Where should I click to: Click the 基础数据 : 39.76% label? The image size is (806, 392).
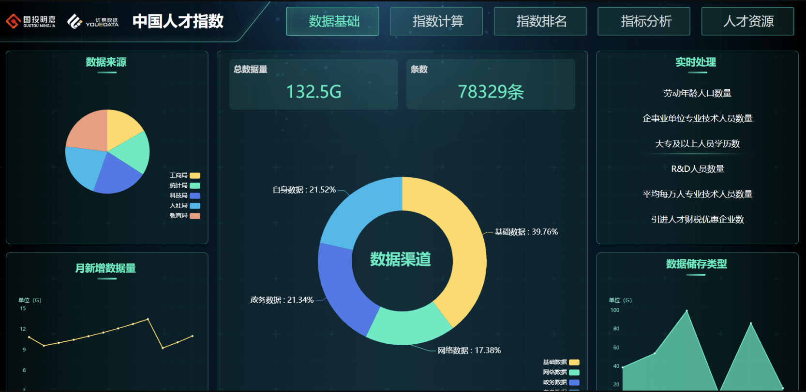pos(526,232)
